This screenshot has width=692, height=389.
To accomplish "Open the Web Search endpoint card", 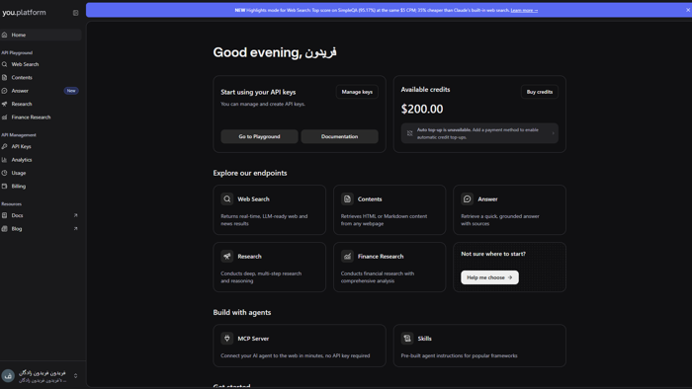I will point(269,209).
